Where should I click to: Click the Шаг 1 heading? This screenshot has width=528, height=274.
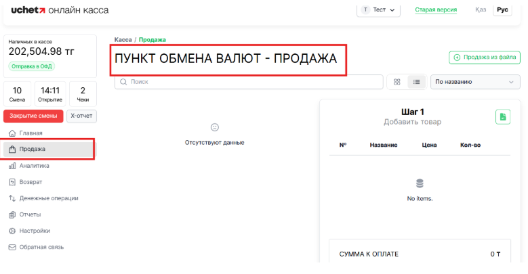coord(413,112)
